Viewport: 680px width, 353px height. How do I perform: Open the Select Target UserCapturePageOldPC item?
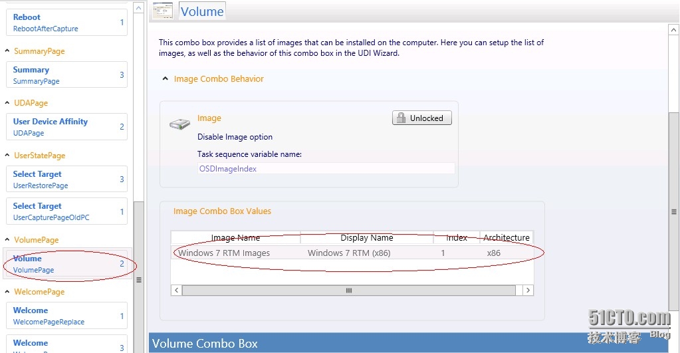[66, 211]
